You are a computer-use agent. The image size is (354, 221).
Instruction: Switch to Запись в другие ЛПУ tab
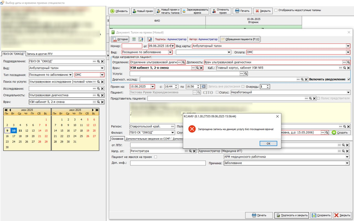(39, 54)
